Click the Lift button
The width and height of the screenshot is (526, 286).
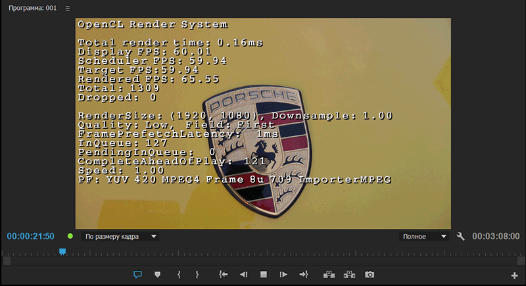[x=329, y=275]
